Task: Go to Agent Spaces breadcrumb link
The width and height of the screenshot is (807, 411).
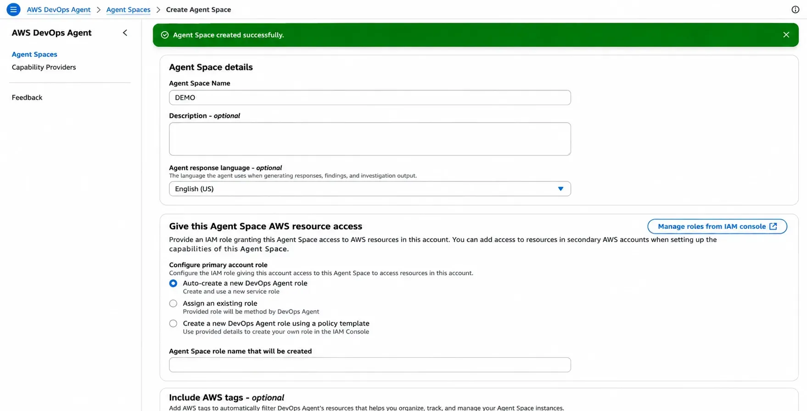Action: [x=128, y=10]
